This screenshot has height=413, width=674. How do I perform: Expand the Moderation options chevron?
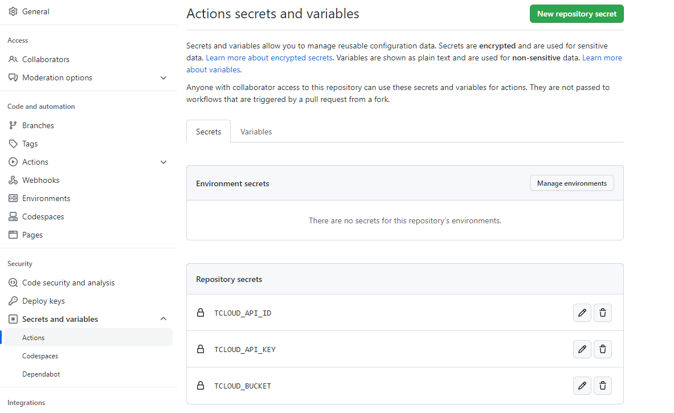(164, 78)
